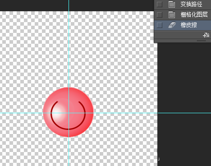Select the 栅格化图层 history step
211x166 pixels.
click(183, 15)
